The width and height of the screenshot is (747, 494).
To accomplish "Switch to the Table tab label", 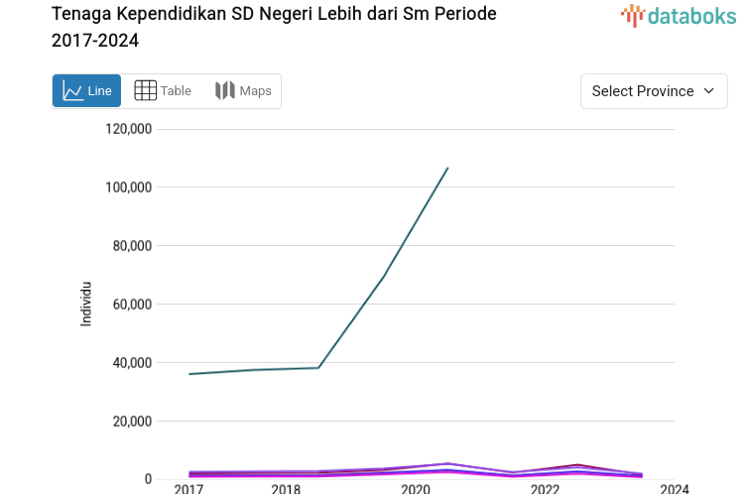I will click(x=176, y=91).
